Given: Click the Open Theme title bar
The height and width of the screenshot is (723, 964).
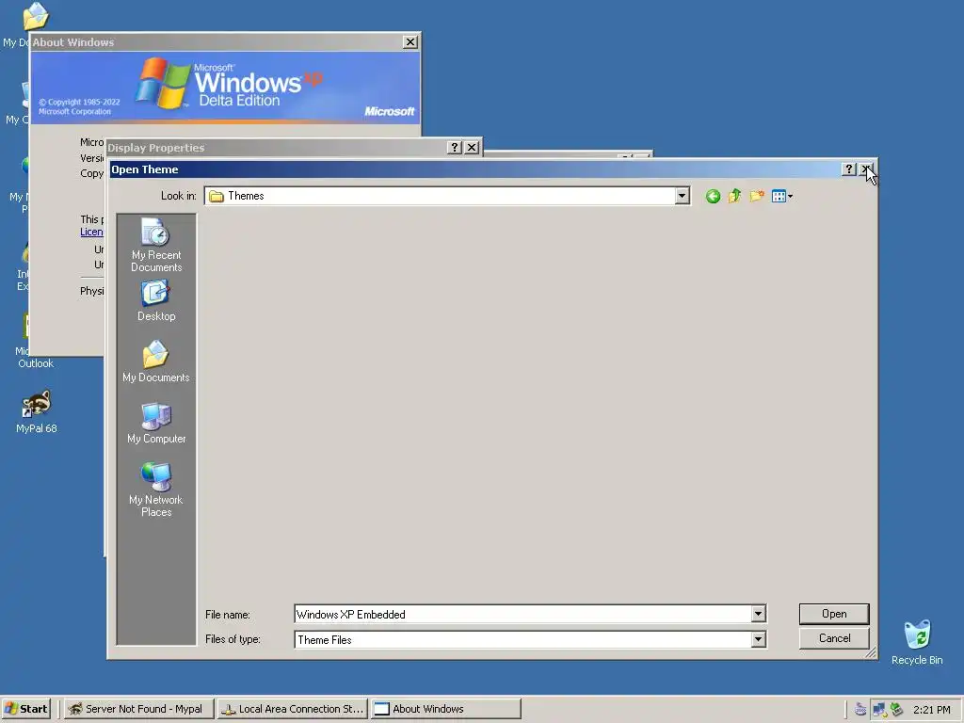Looking at the screenshot, I should point(474,169).
